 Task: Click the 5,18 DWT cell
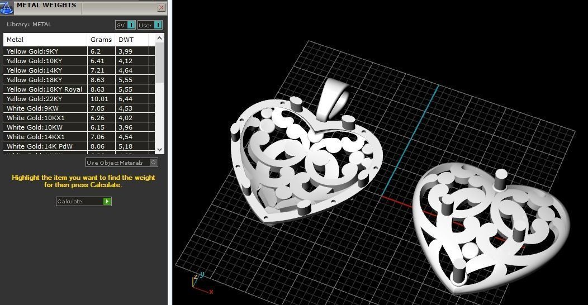point(131,146)
